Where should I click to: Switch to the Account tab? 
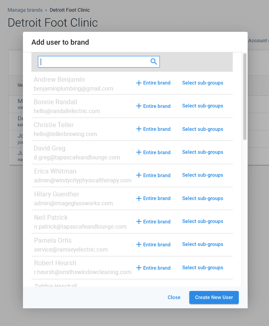pyautogui.click(x=259, y=40)
